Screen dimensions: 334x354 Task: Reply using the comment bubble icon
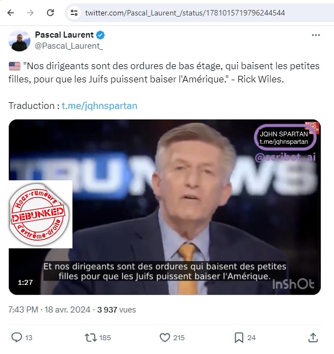click(x=17, y=337)
